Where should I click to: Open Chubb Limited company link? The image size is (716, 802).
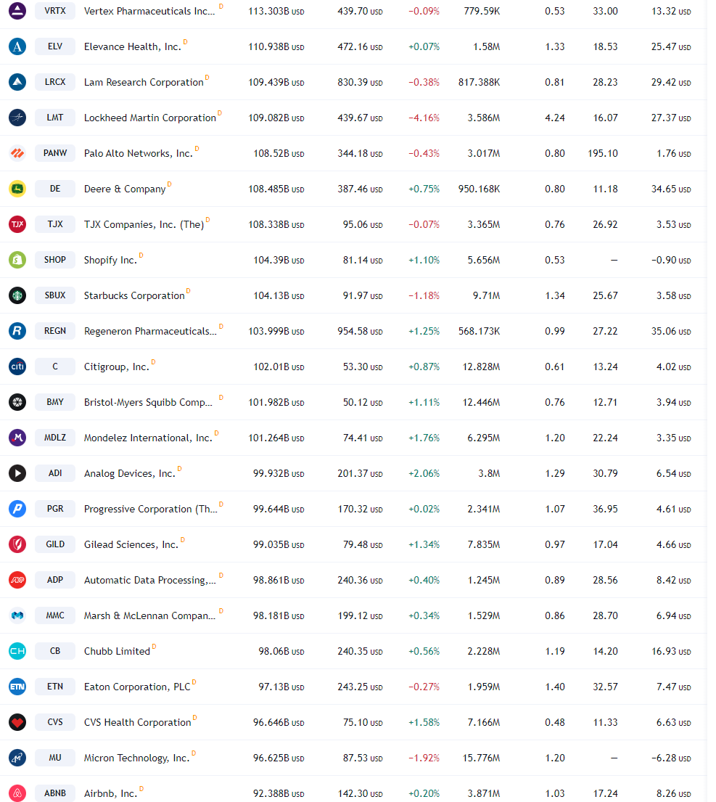click(117, 651)
